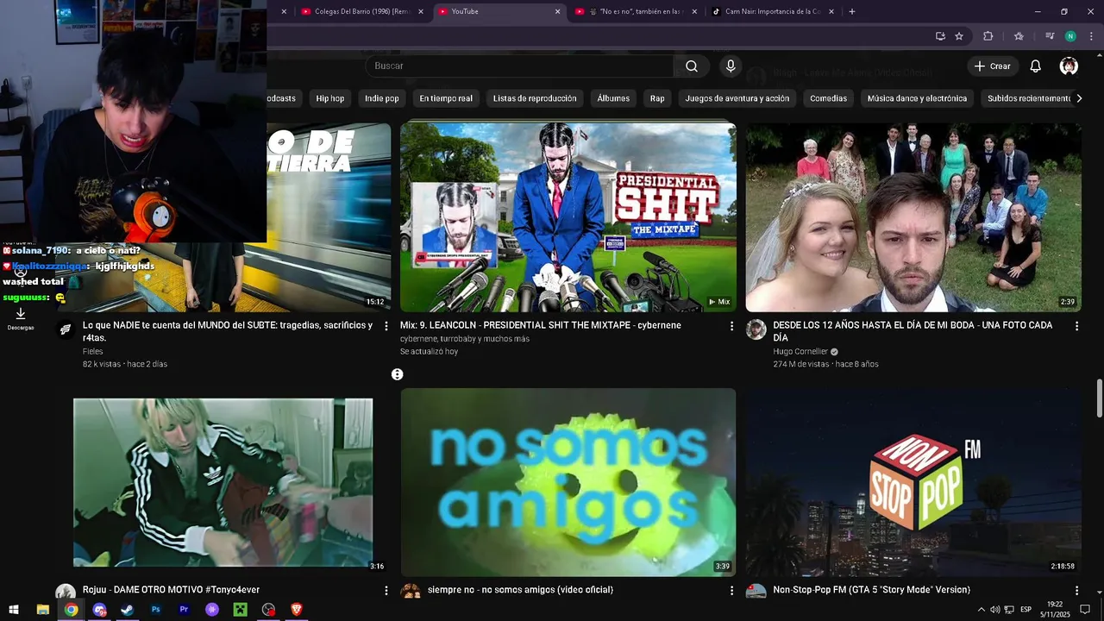Open Non-Stop-Pop FM channel avatar
The width and height of the screenshot is (1104, 621).
point(756,591)
